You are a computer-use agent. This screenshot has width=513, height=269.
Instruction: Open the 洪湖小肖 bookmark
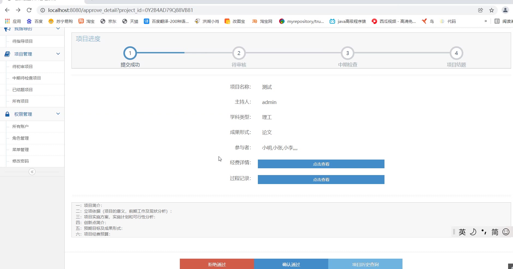(207, 21)
